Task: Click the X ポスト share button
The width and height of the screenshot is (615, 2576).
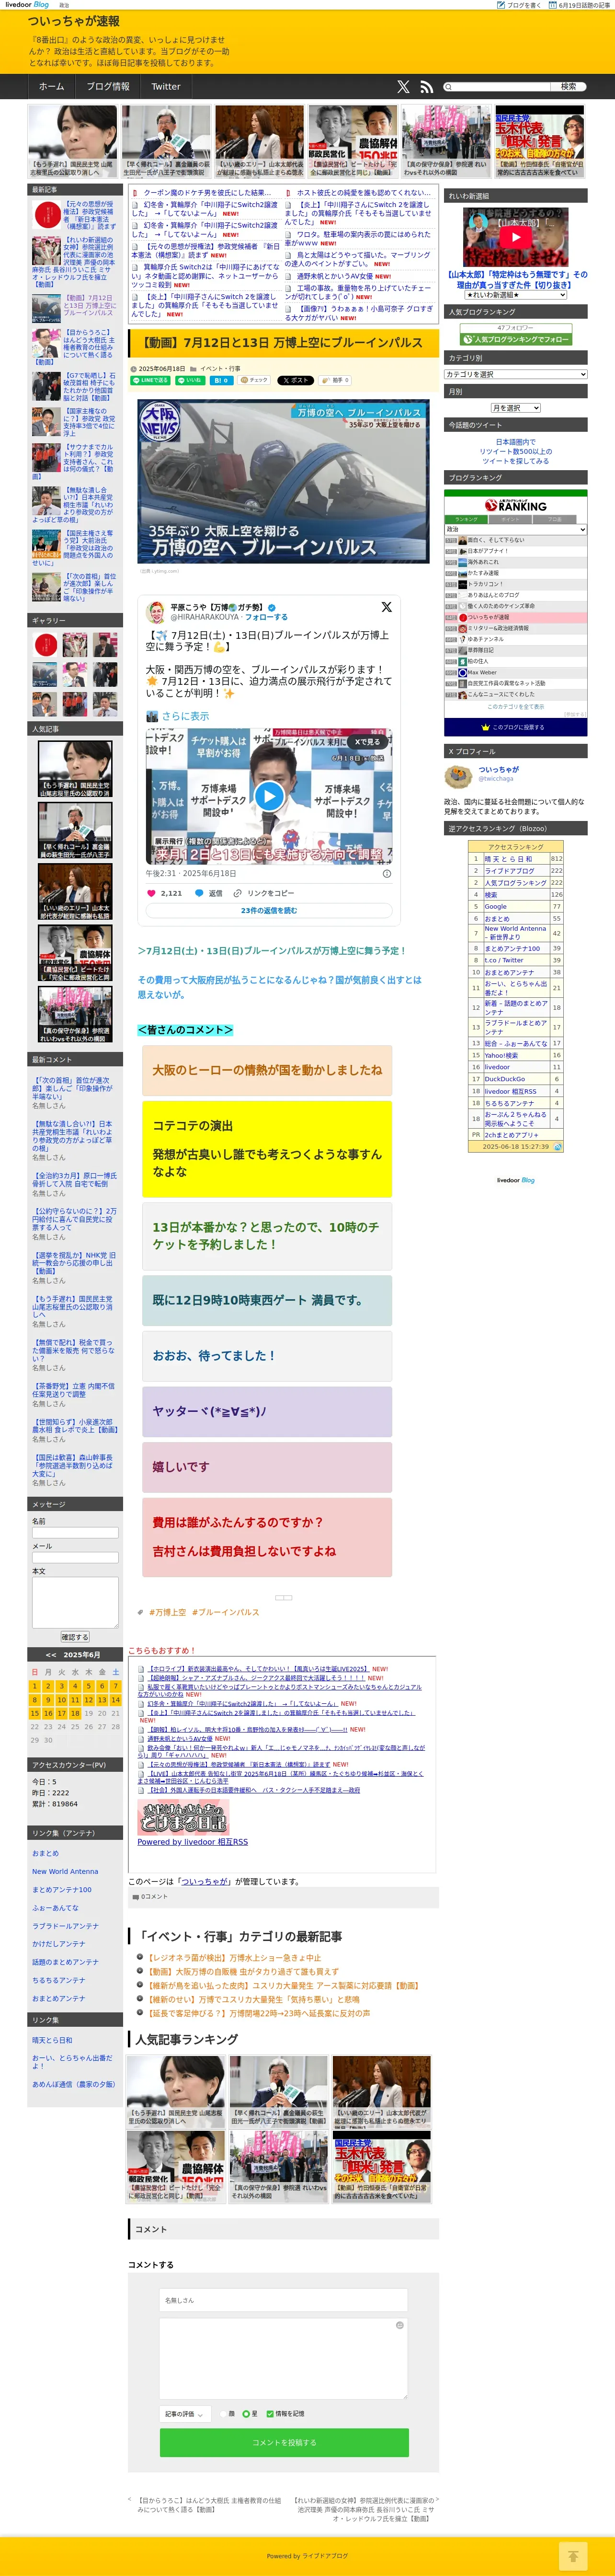Action: click(x=295, y=381)
